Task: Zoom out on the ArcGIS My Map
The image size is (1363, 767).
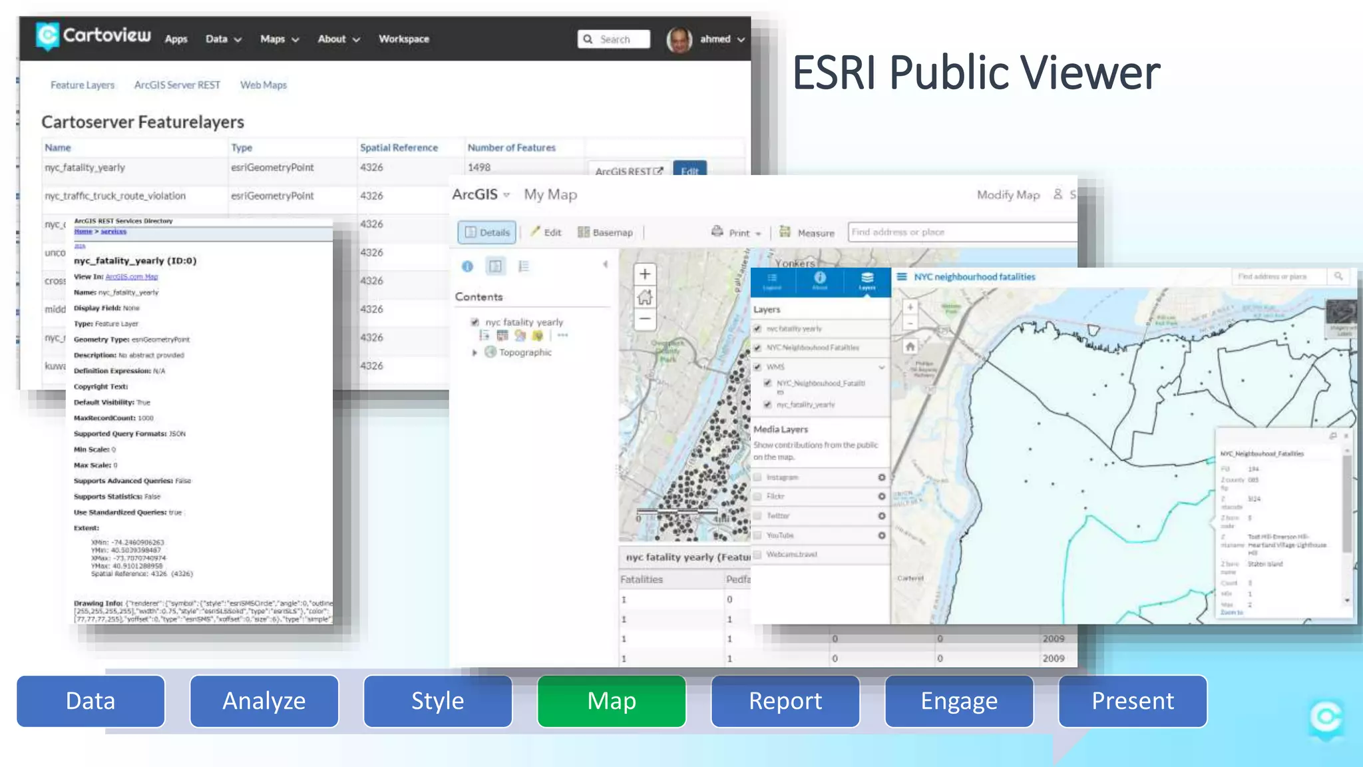Action: [x=644, y=319]
